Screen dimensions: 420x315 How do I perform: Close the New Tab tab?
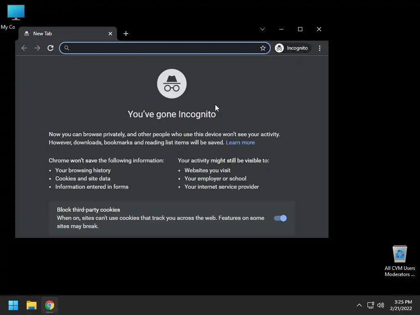[110, 34]
